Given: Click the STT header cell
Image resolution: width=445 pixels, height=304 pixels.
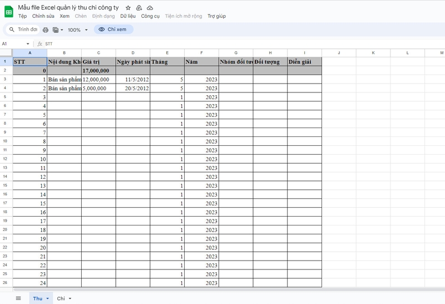Looking at the screenshot, I should 30,62.
